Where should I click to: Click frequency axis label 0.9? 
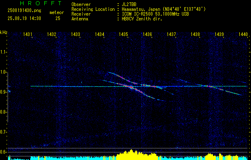click(3, 92)
